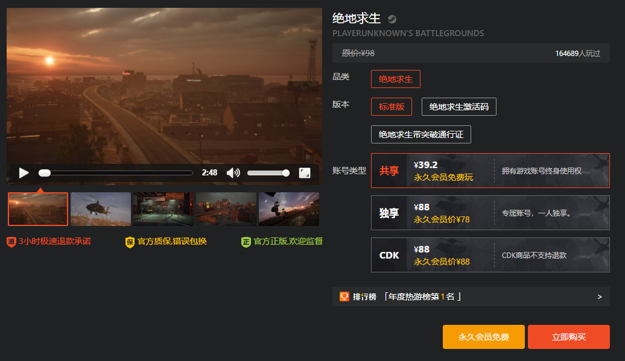The width and height of the screenshot is (625, 361).
Task: Select the fourth container-town thumbnail
Action: [226, 209]
